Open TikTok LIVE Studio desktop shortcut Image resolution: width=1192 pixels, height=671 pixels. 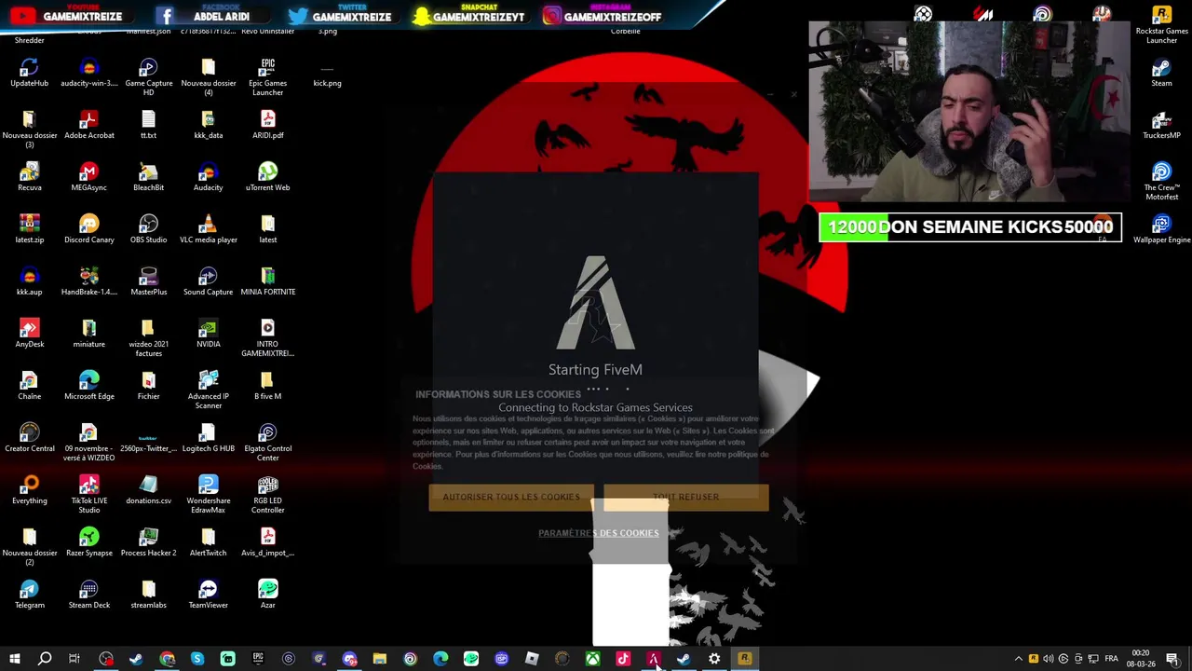[88, 495]
